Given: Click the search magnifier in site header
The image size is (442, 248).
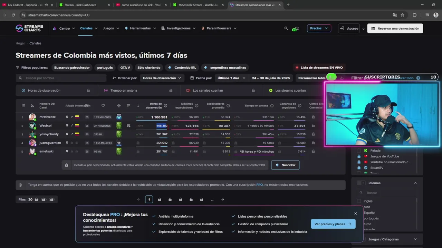Looking at the screenshot, I should (x=286, y=28).
